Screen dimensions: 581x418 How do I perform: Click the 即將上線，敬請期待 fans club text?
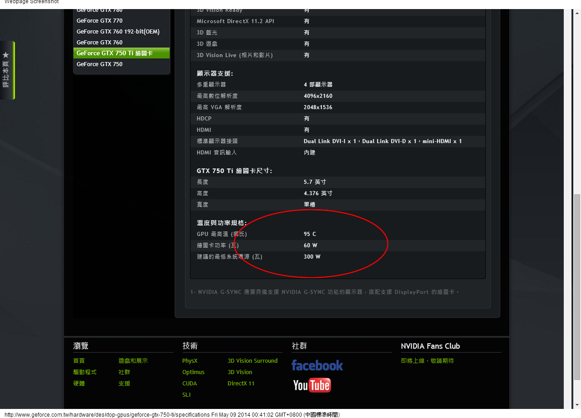pyautogui.click(x=427, y=361)
